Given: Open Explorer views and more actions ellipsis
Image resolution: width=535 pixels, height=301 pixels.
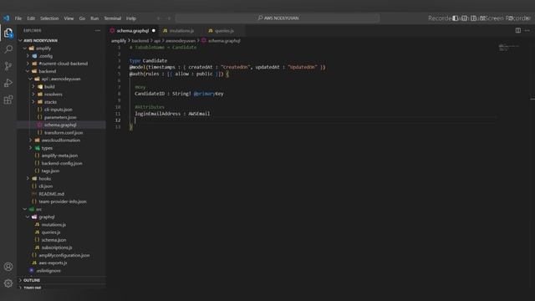Looking at the screenshot, I should point(98,30).
